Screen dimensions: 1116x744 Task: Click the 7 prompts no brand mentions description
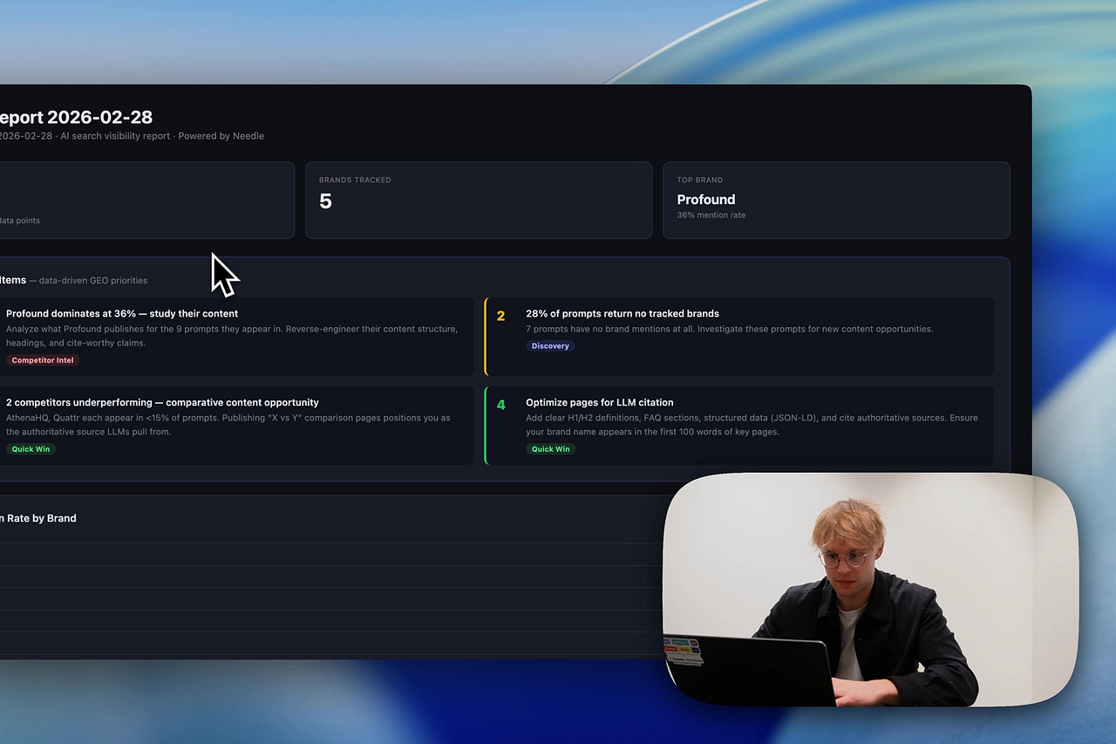point(730,329)
